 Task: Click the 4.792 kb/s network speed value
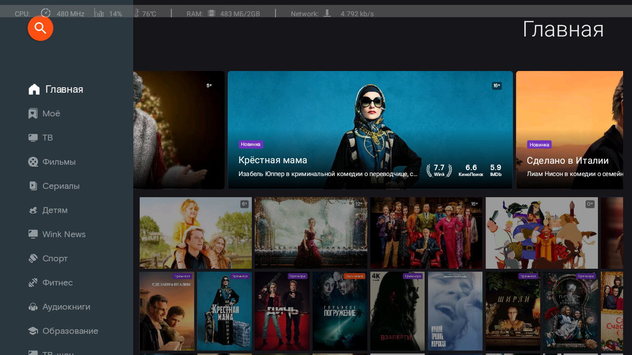tap(357, 14)
